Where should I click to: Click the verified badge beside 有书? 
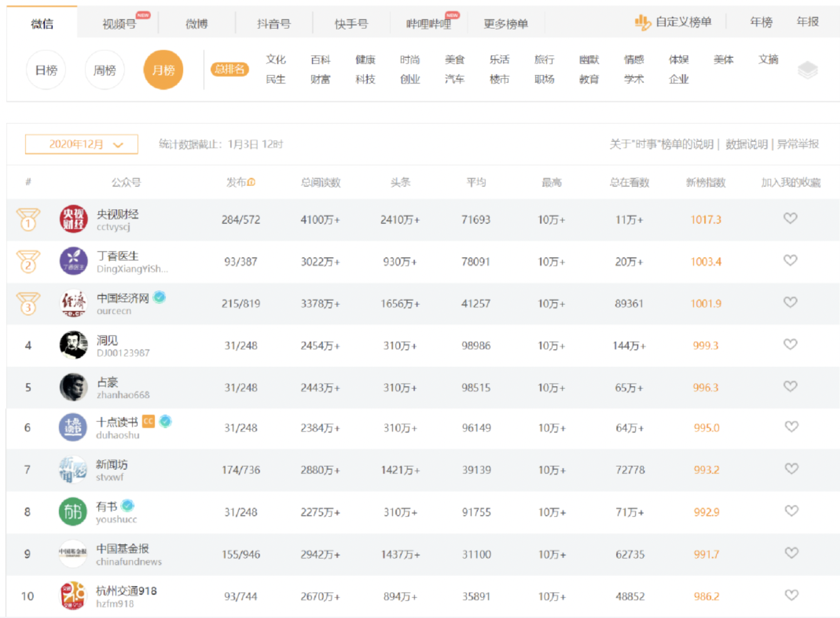point(128,506)
